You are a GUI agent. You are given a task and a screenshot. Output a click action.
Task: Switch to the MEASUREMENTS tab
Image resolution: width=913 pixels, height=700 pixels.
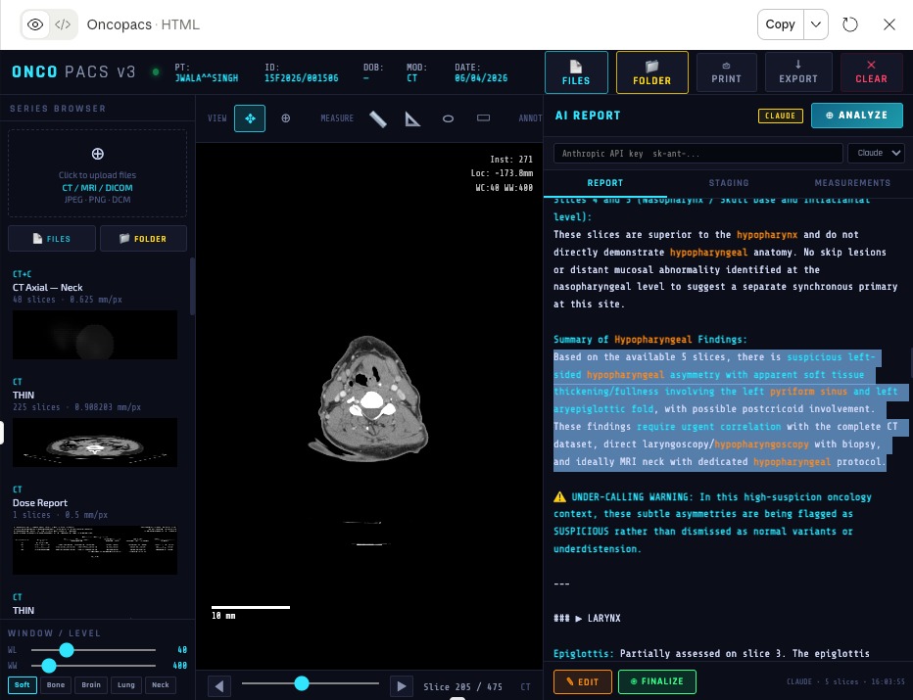click(x=852, y=183)
